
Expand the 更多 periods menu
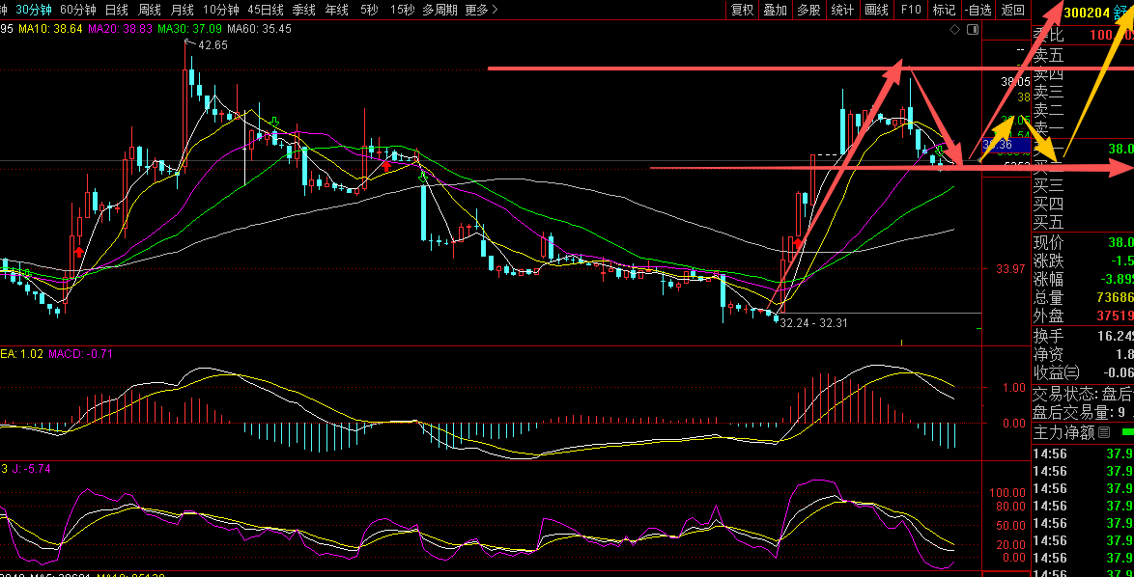point(482,10)
